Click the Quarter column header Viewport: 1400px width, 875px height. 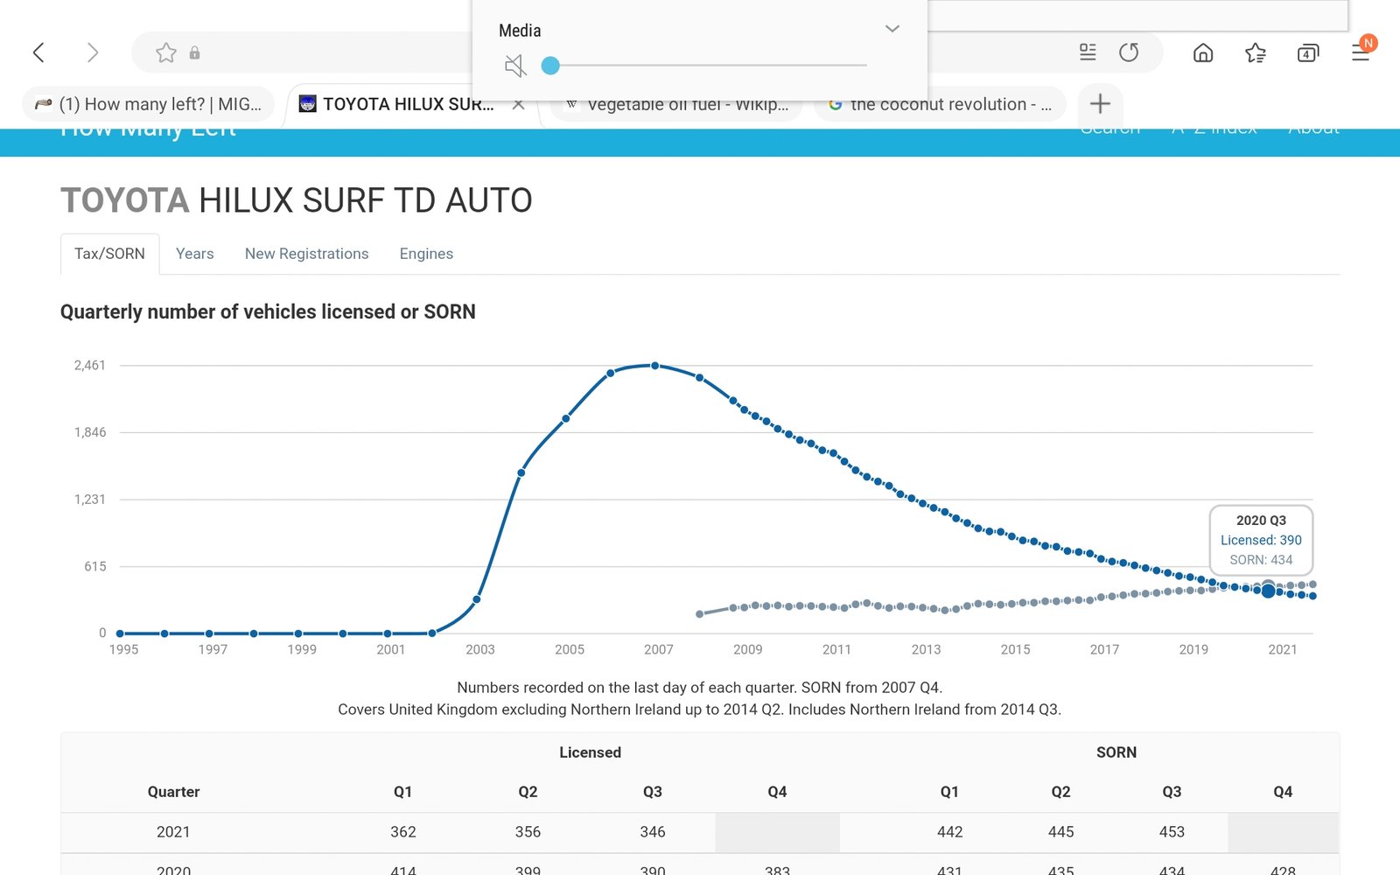pos(173,792)
